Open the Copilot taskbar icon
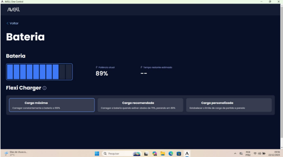Viewport: 283px width, 157px height. coord(154,154)
